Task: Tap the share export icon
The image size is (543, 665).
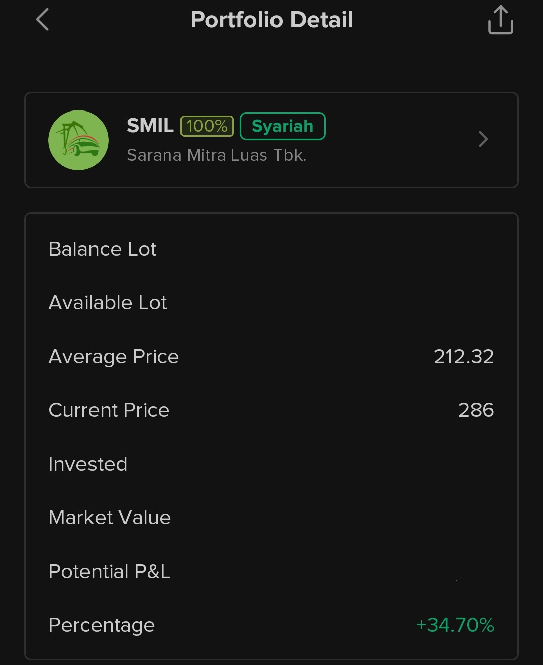Action: click(500, 20)
